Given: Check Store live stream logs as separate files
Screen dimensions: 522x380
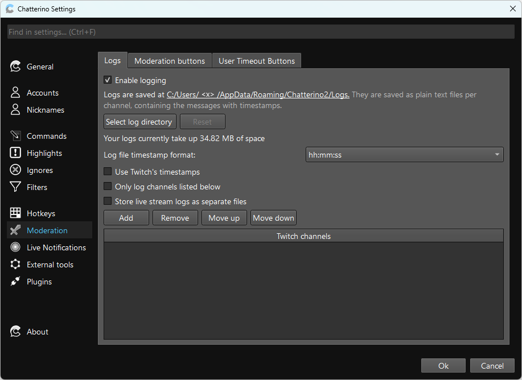Looking at the screenshot, I should [108, 201].
